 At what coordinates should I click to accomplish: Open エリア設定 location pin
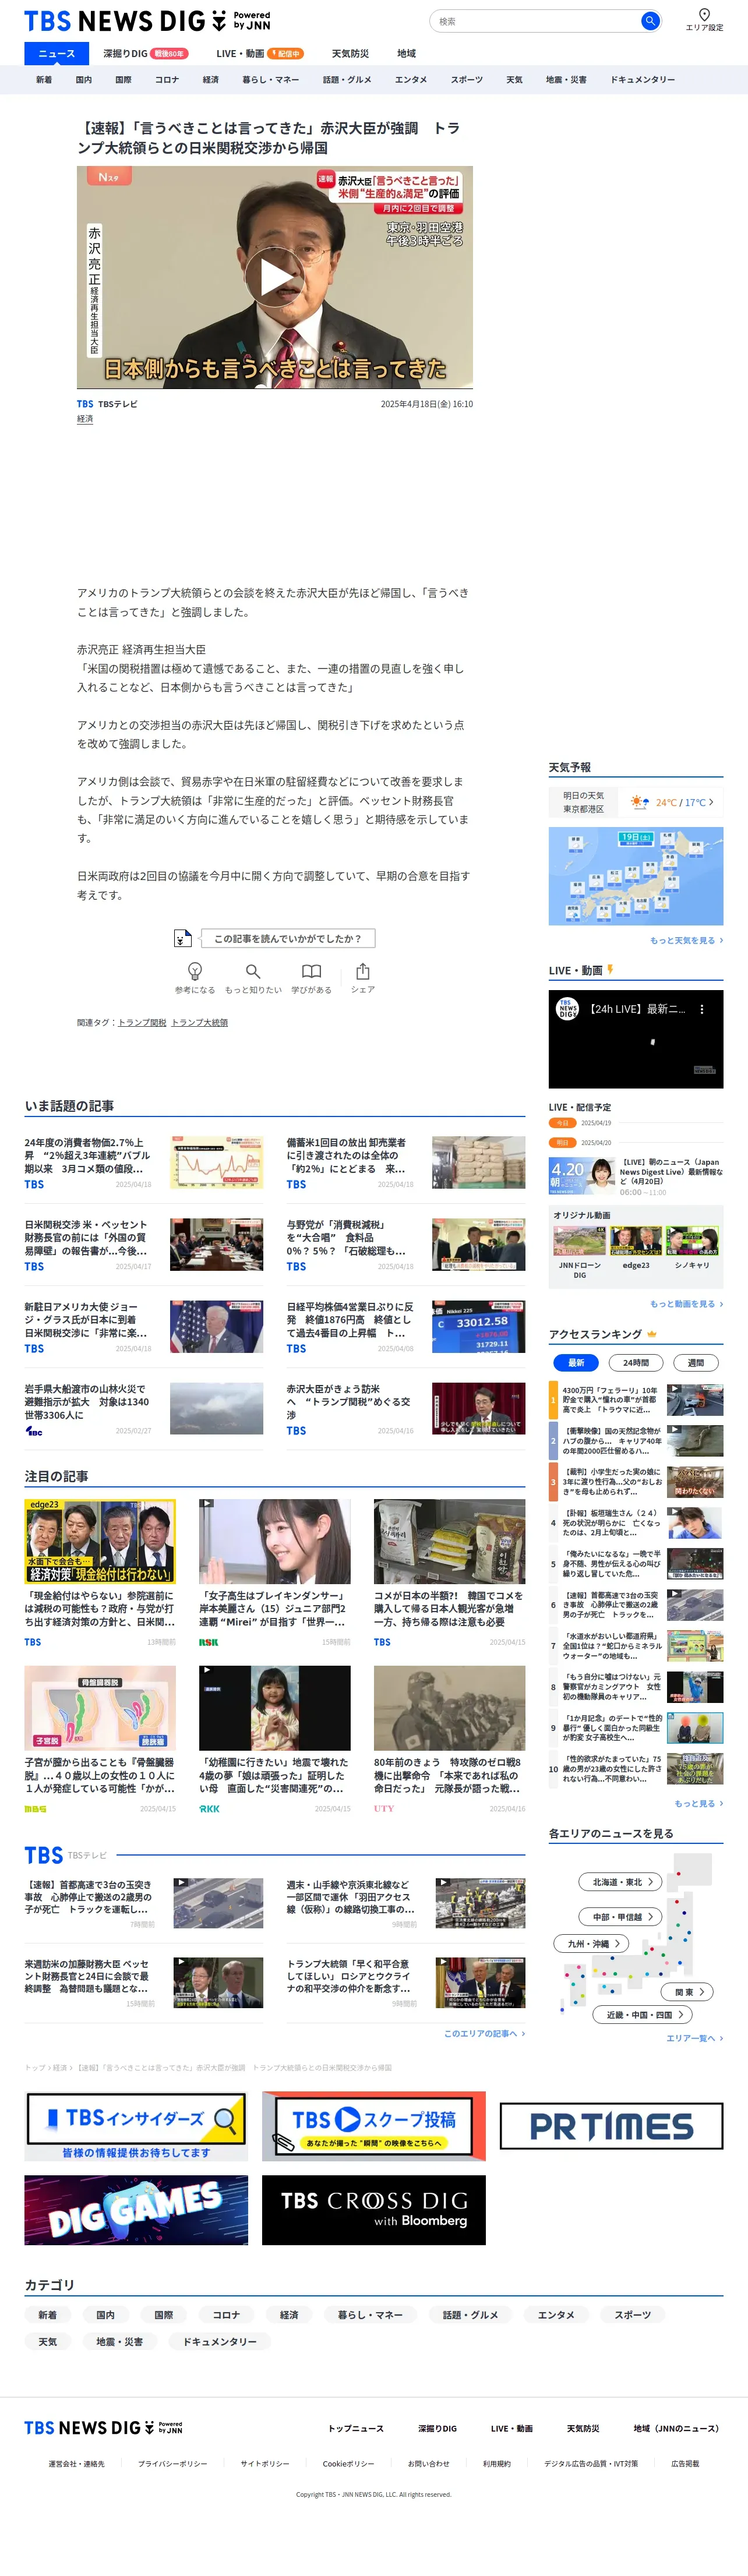point(704,19)
